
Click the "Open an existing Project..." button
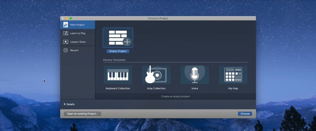(82, 114)
